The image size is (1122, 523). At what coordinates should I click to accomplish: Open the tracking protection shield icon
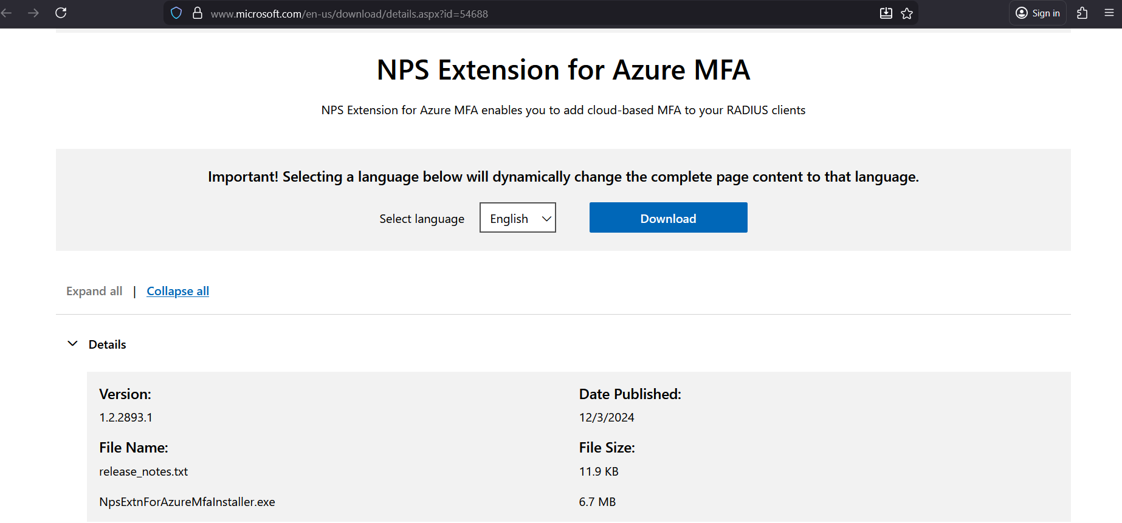tap(176, 13)
